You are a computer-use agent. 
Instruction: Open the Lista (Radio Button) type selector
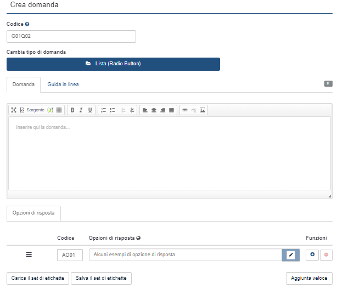pyautogui.click(x=113, y=64)
